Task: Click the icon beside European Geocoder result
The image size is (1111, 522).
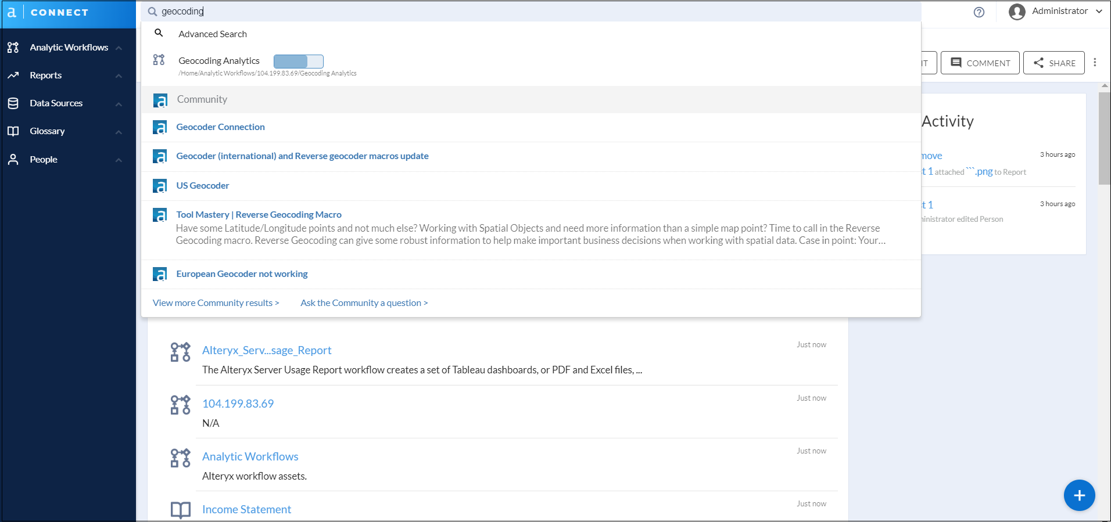Action: (x=160, y=274)
